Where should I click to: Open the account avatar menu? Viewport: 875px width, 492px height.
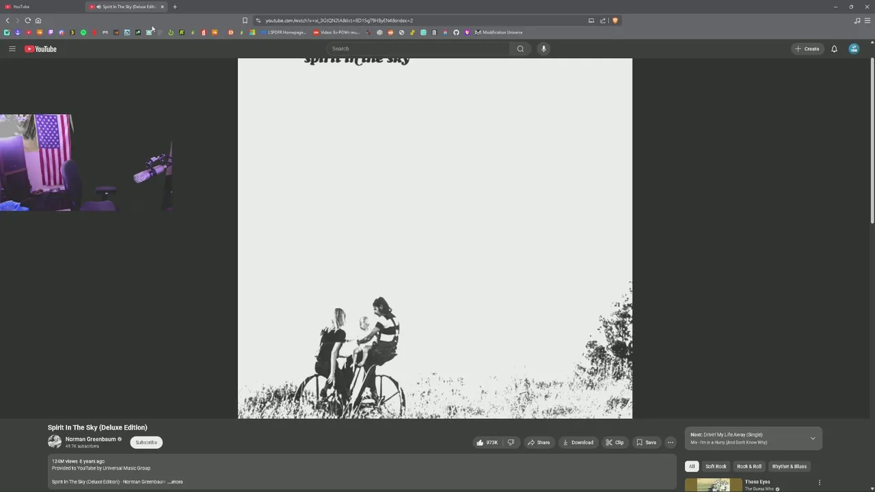(x=854, y=49)
